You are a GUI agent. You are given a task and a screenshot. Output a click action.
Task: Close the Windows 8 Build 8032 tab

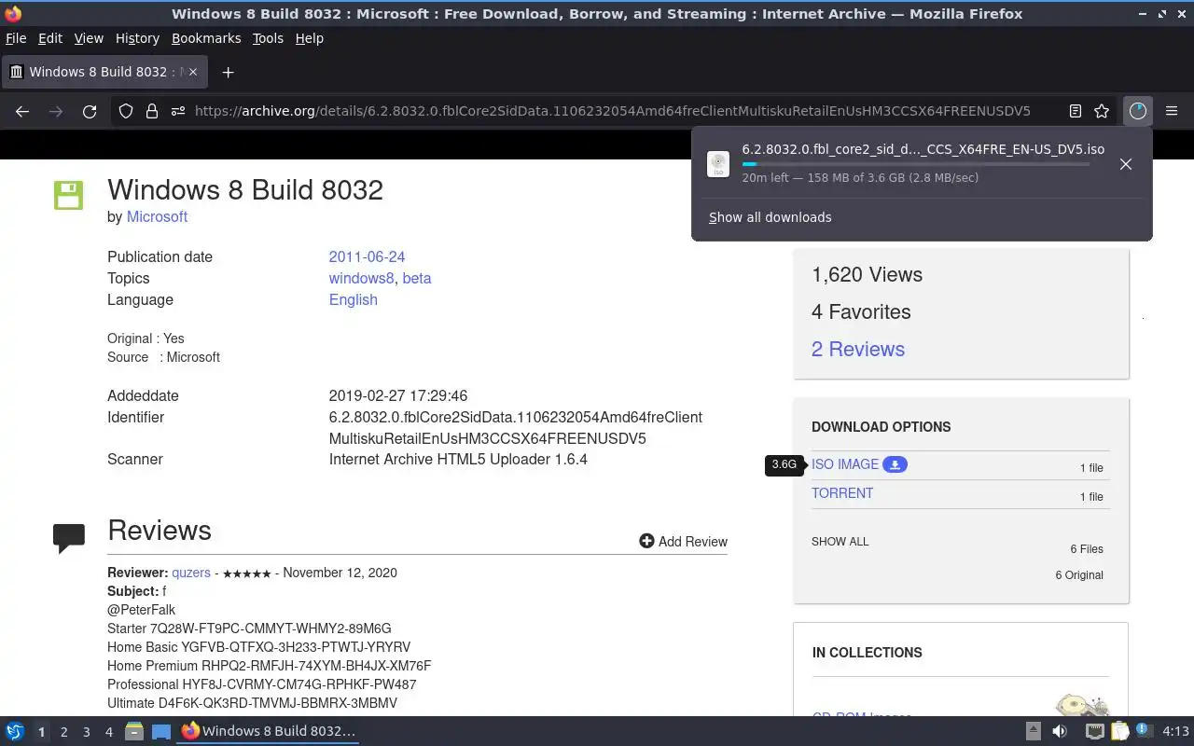pyautogui.click(x=192, y=72)
